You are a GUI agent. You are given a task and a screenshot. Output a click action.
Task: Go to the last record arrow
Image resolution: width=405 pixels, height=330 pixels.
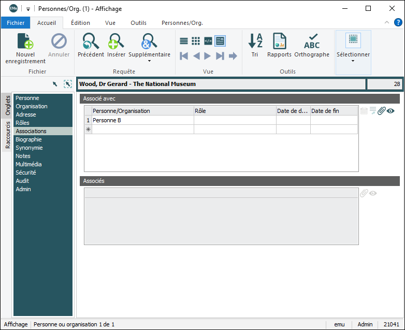tap(220, 56)
